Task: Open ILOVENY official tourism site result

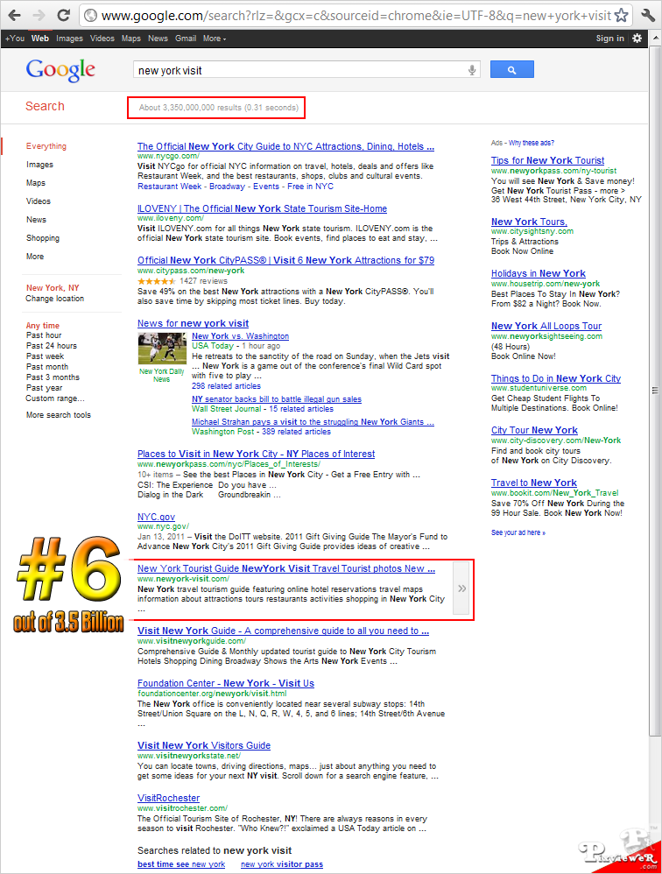Action: pyautogui.click(x=262, y=208)
